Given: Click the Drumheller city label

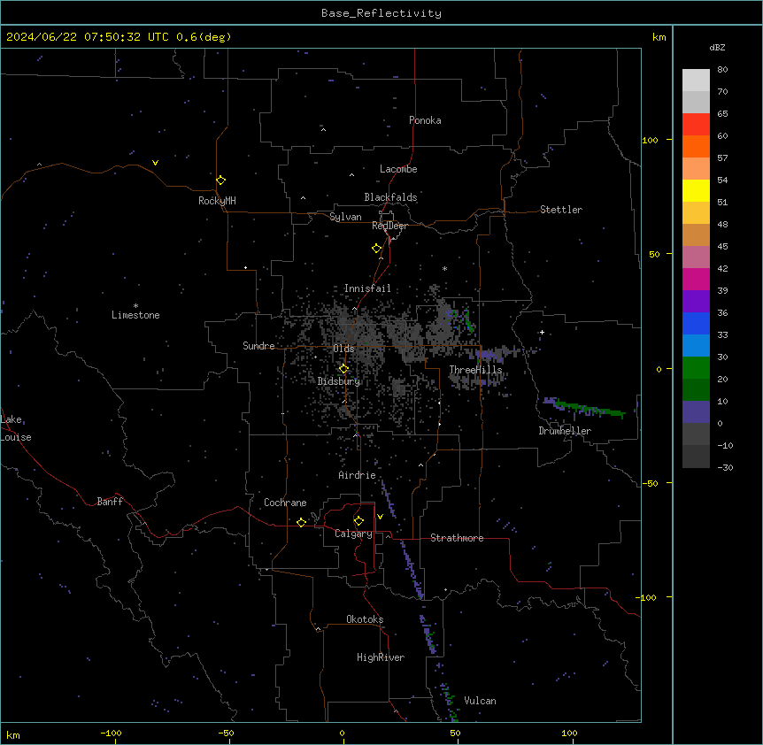Looking at the screenshot, I should pos(565,431).
